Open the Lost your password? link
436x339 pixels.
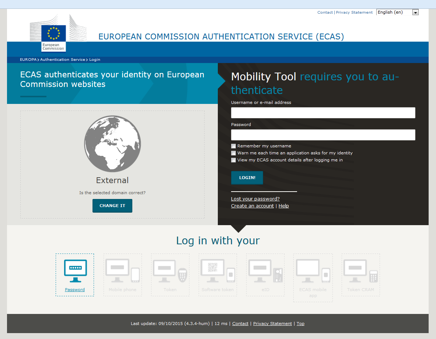pos(255,199)
